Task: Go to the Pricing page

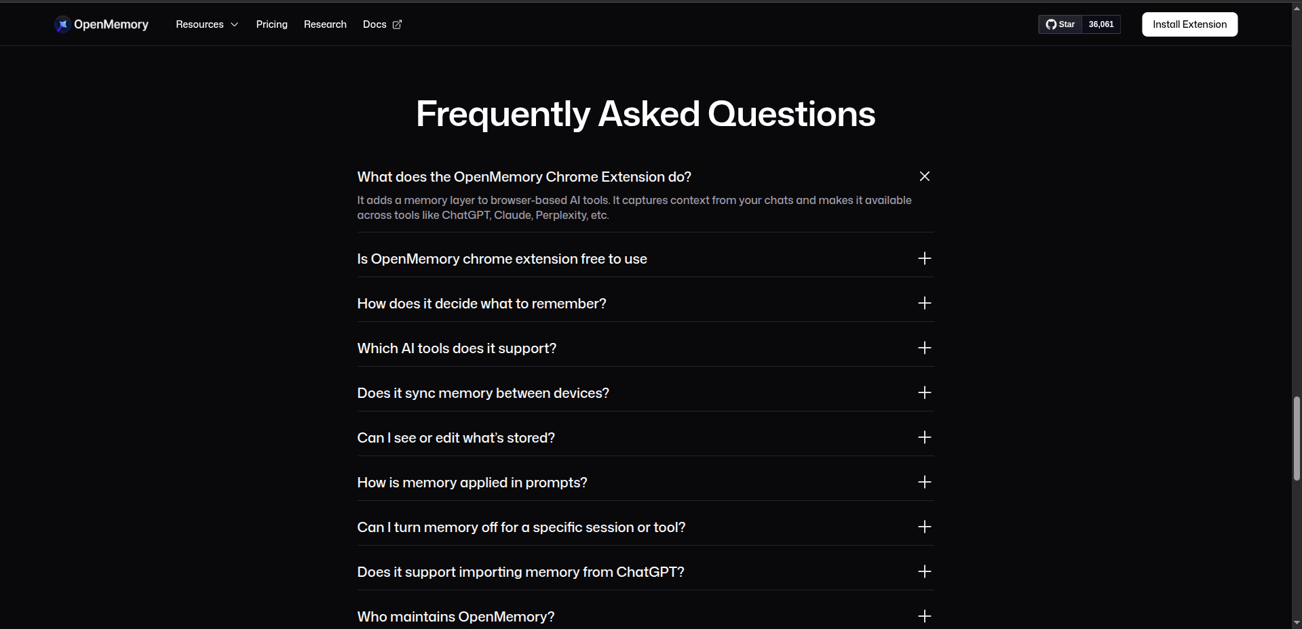Action: (272, 24)
